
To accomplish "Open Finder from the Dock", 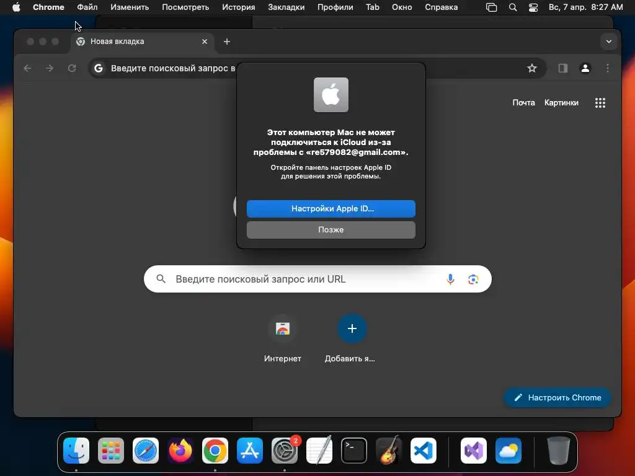I will tap(76, 451).
